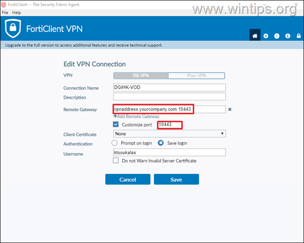Open the Help menu

pos(17,13)
